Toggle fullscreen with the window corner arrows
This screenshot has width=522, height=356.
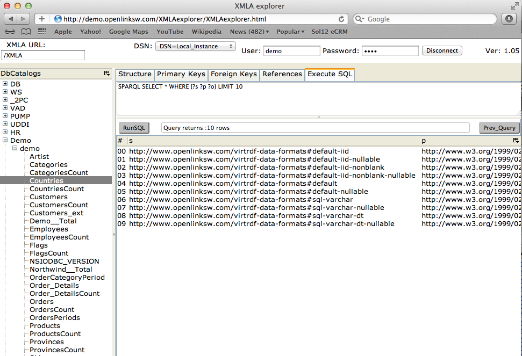(x=514, y=6)
